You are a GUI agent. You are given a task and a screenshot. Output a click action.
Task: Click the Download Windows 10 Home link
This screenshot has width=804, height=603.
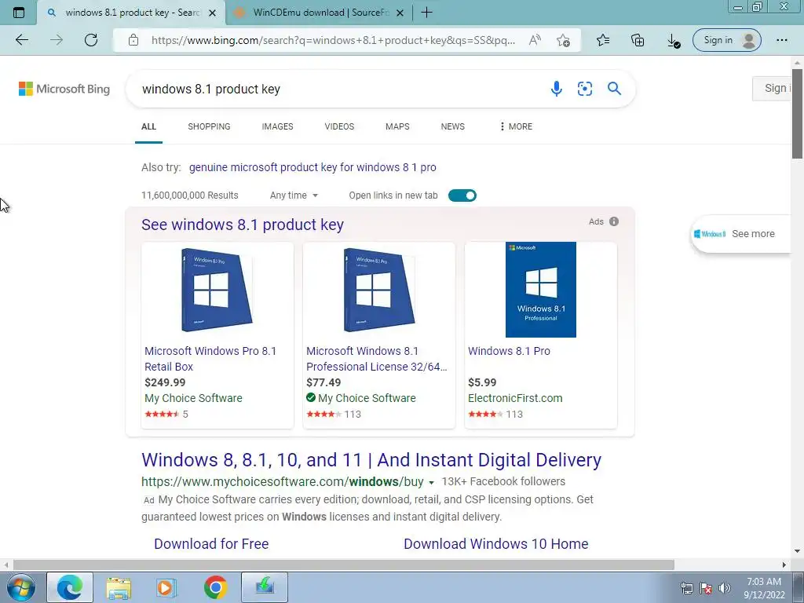click(496, 544)
